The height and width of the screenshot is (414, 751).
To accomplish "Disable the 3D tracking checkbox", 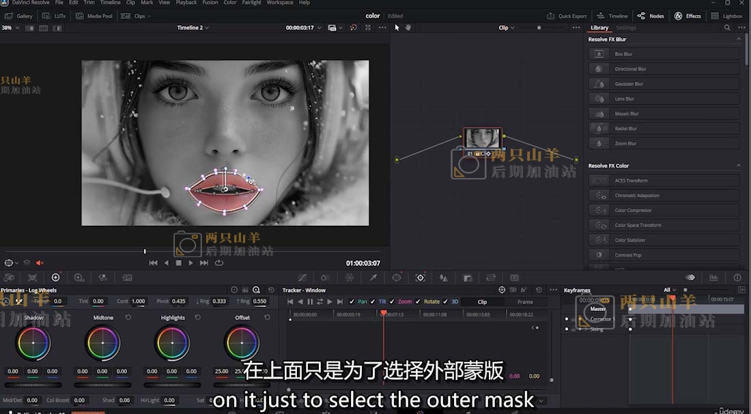I will click(445, 301).
